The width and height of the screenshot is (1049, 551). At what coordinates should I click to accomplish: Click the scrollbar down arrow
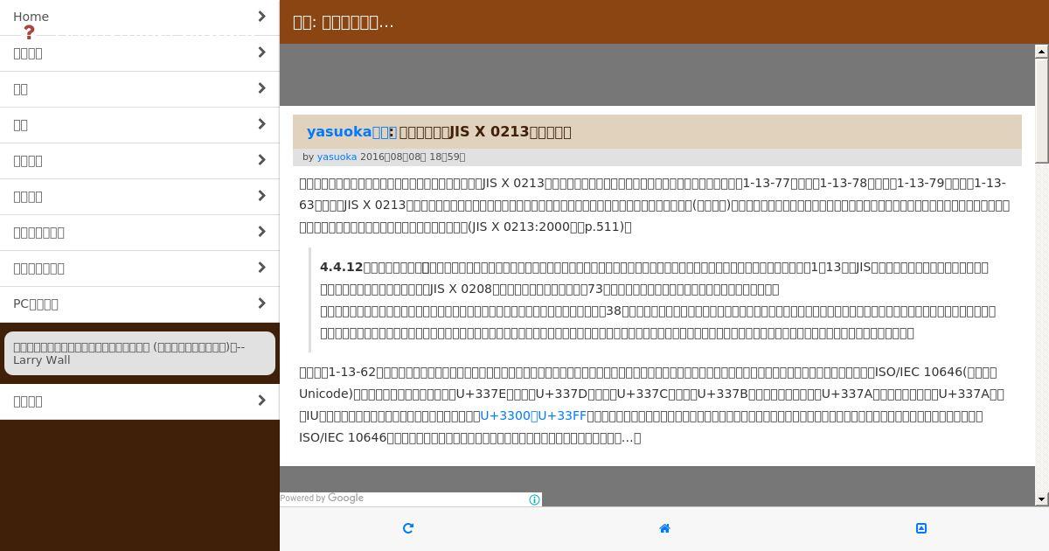1041,499
